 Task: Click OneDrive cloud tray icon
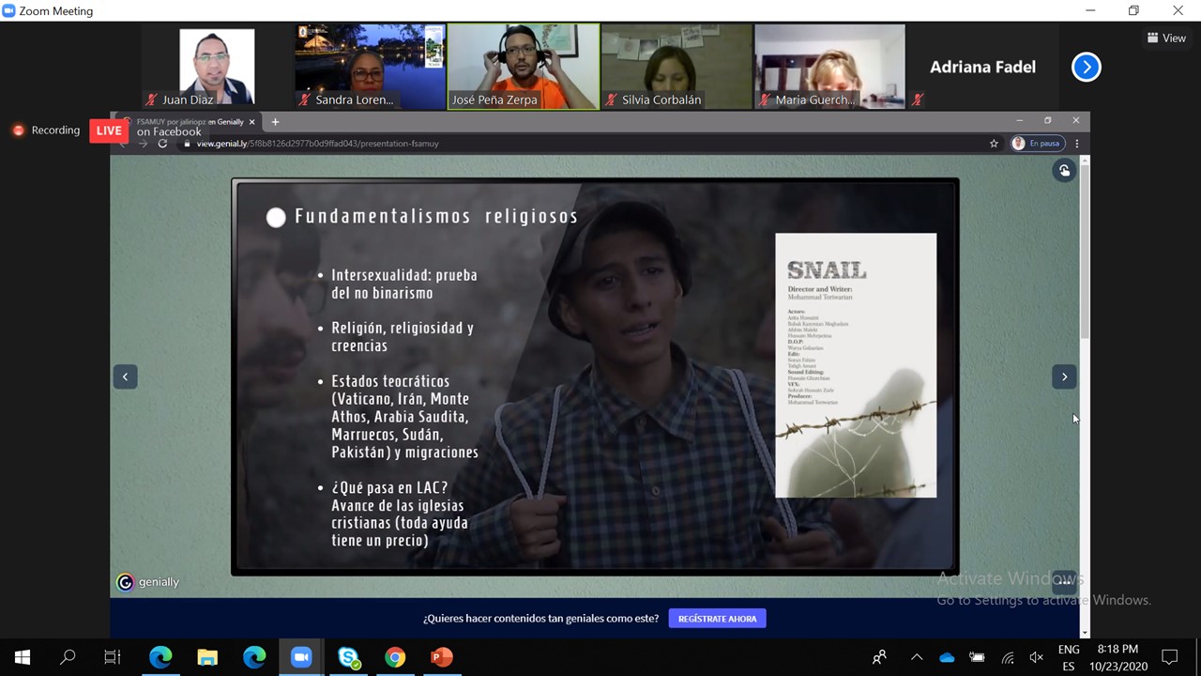(947, 657)
